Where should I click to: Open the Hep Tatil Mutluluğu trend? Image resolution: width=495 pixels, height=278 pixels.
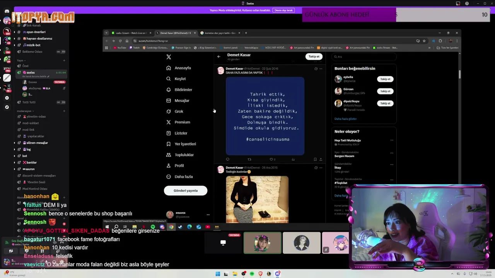[x=348, y=141]
